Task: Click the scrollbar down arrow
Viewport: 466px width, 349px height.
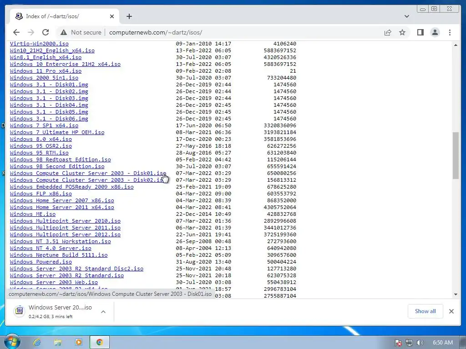Action: pyautogui.click(x=456, y=294)
